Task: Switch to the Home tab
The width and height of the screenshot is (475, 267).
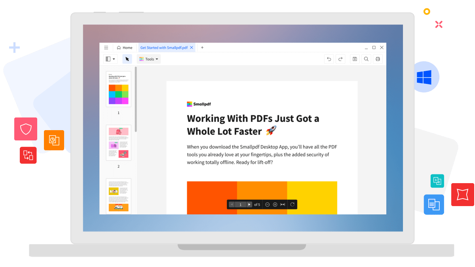Action: click(124, 47)
